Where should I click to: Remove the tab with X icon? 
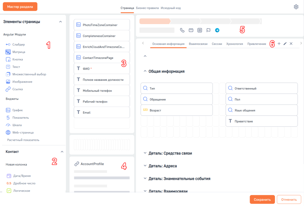pyautogui.click(x=291, y=44)
